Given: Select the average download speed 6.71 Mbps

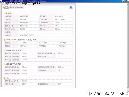Looking at the screenshot, I should click(x=43, y=43).
